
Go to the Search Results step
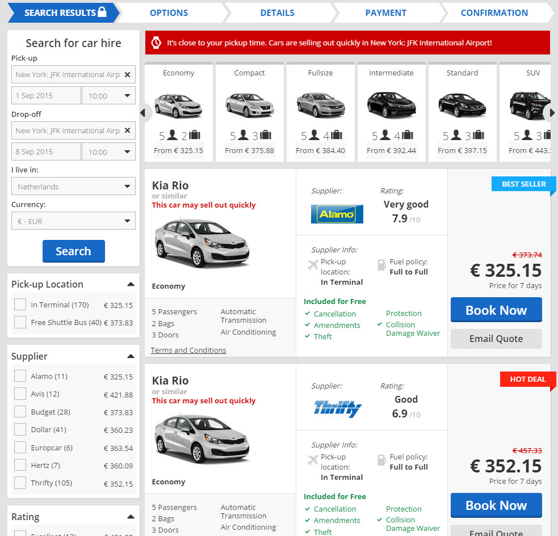pos(64,13)
